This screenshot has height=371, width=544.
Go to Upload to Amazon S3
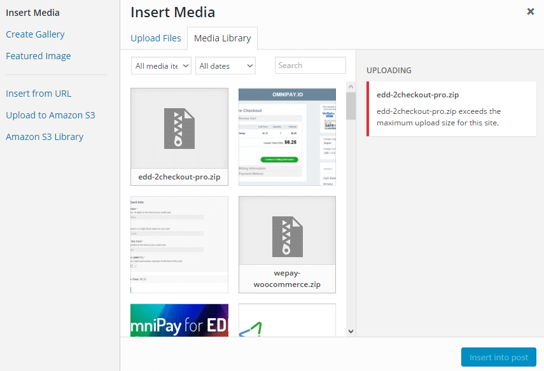coord(50,115)
